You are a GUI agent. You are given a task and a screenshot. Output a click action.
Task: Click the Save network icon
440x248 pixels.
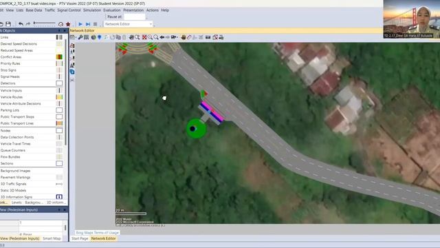pyautogui.click(x=8, y=24)
